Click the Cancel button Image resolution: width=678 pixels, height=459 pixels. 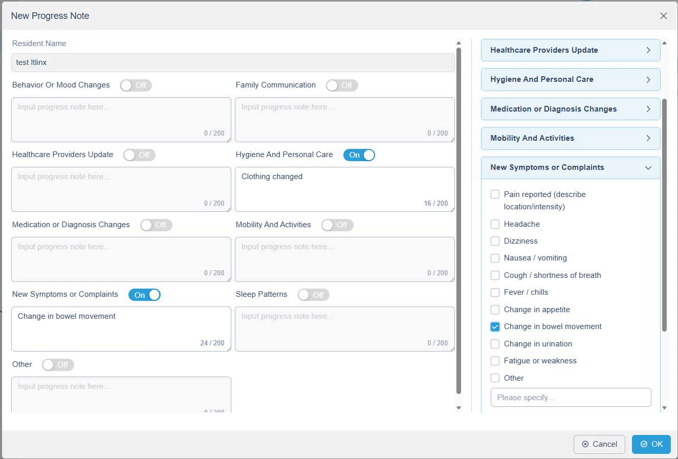(x=599, y=444)
